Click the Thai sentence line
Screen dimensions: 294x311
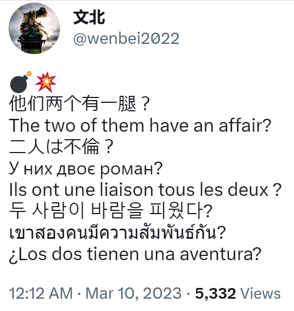click(x=117, y=232)
